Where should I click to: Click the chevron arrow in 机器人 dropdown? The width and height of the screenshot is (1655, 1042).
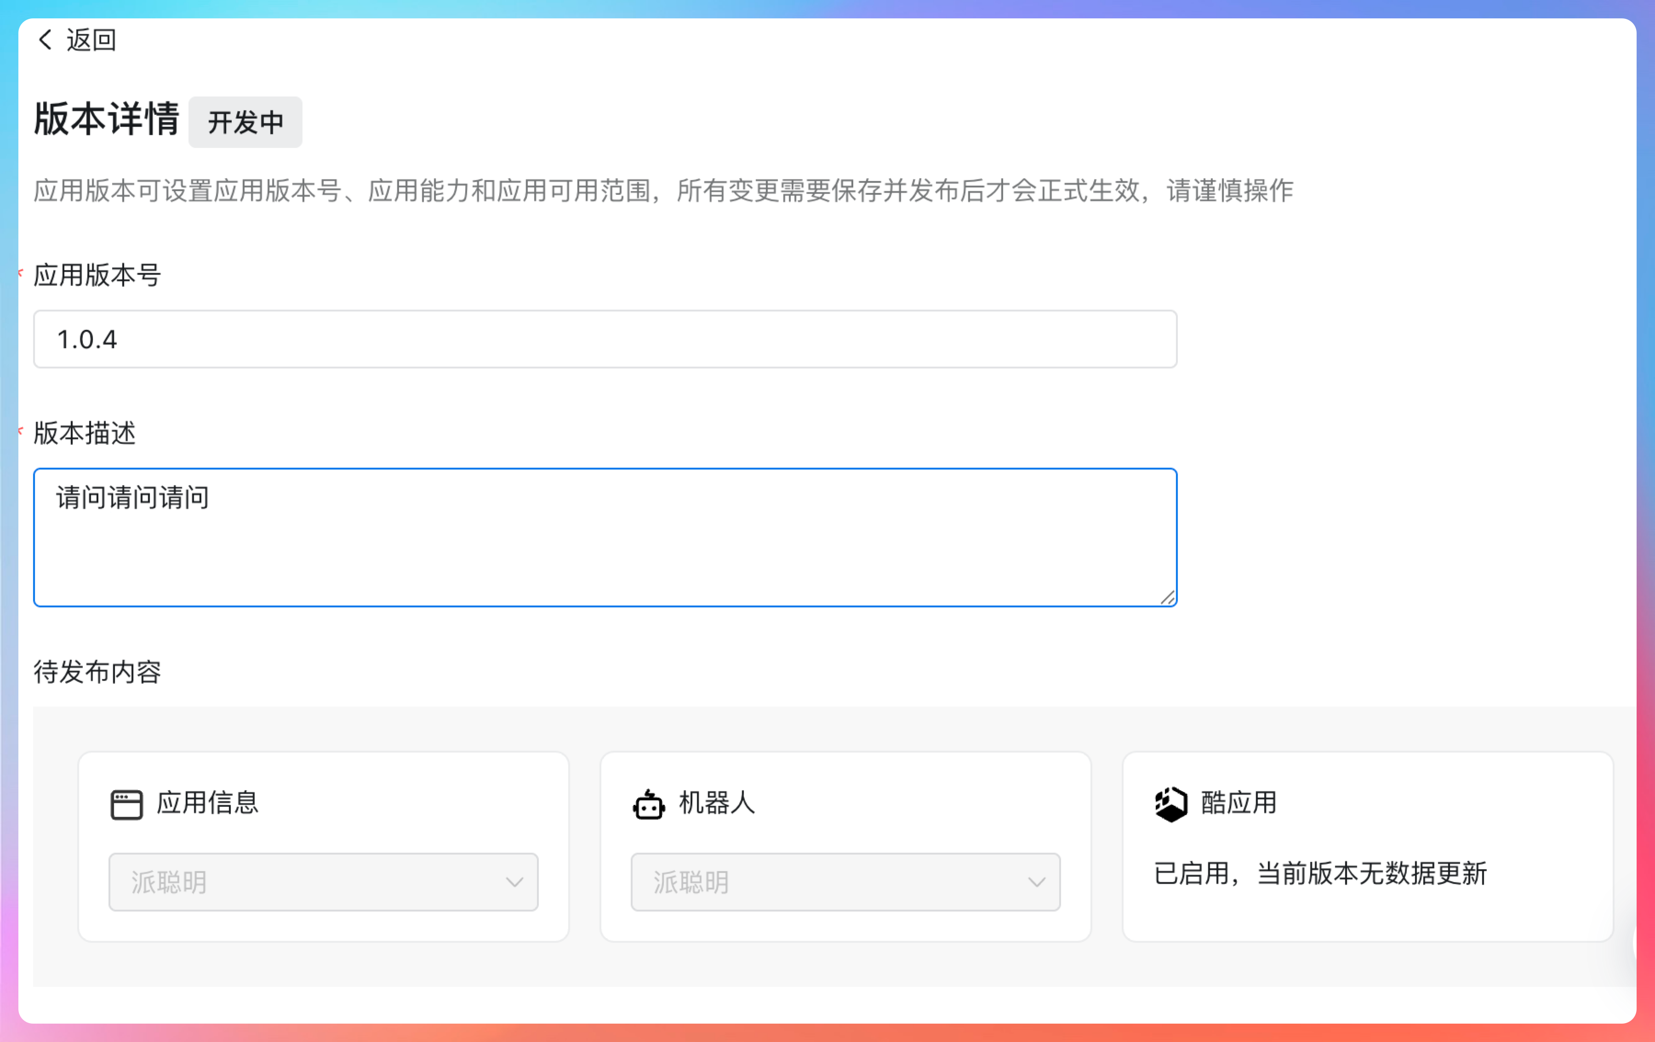click(1036, 882)
